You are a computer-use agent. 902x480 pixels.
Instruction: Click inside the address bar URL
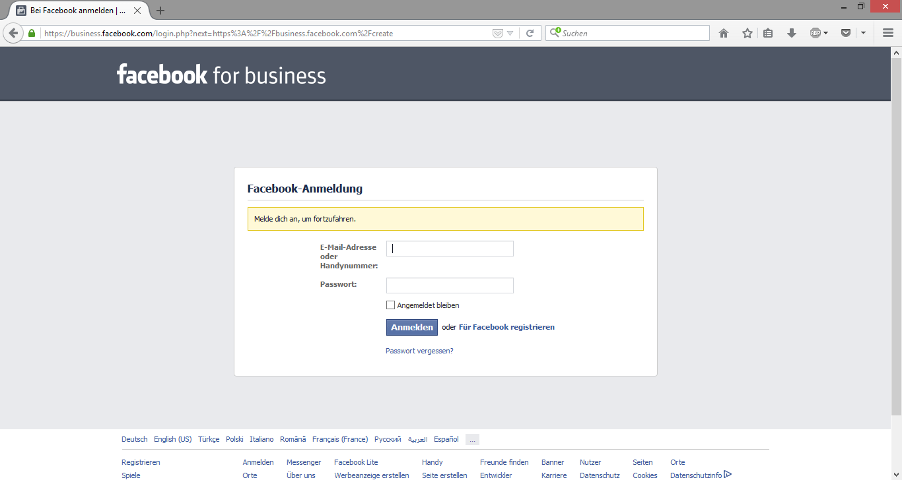click(264, 34)
